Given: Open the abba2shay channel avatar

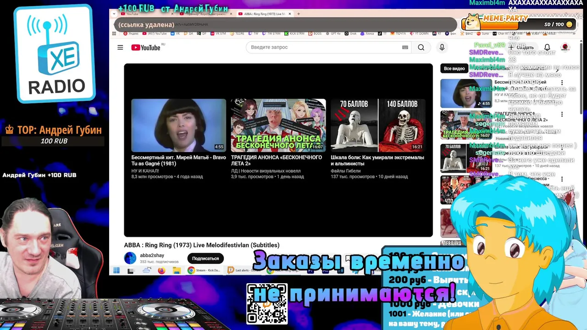Looking at the screenshot, I should (130, 258).
